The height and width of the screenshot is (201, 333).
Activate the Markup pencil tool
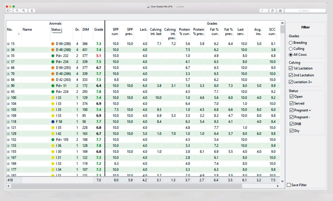click(x=263, y=11)
